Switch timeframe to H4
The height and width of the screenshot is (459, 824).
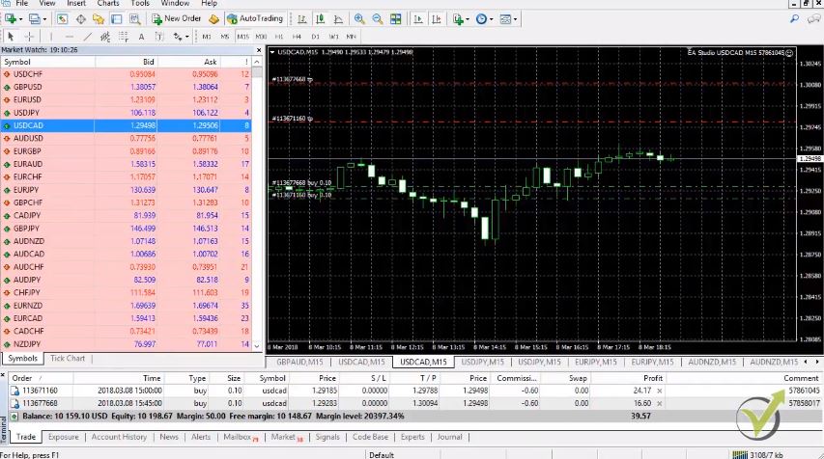tap(297, 37)
